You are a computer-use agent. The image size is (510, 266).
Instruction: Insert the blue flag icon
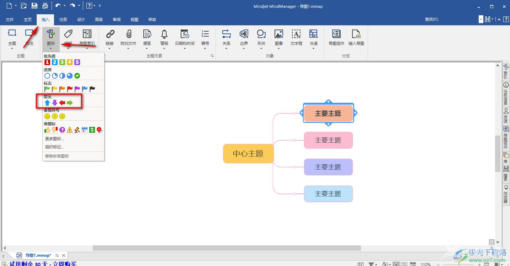pyautogui.click(x=85, y=89)
